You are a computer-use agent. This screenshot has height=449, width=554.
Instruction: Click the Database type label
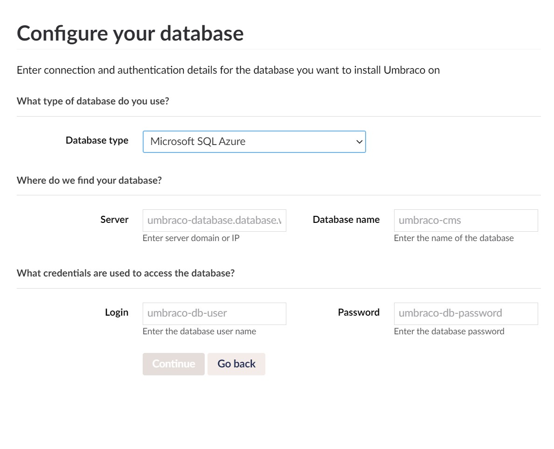coord(97,140)
